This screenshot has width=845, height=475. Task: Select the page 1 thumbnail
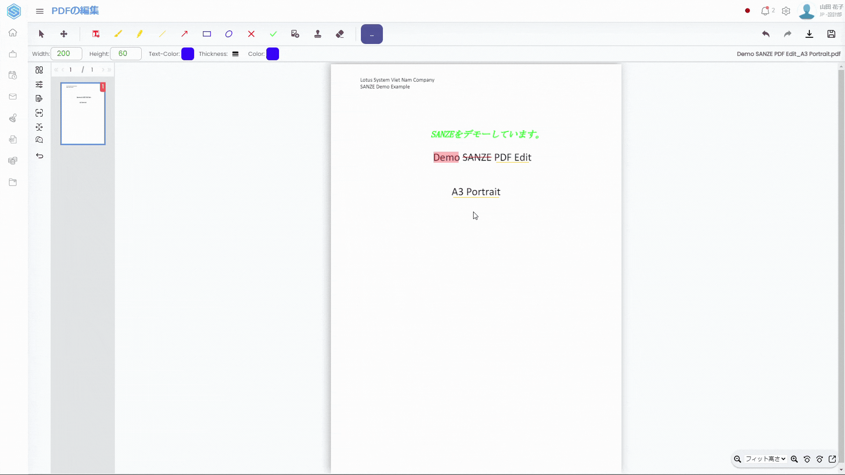tap(83, 113)
